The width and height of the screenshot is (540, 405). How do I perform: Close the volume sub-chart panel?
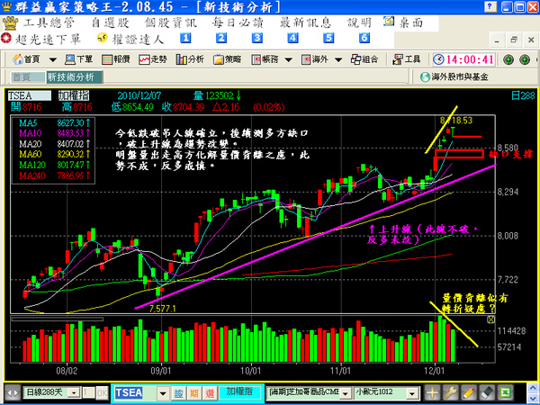[x=490, y=319]
